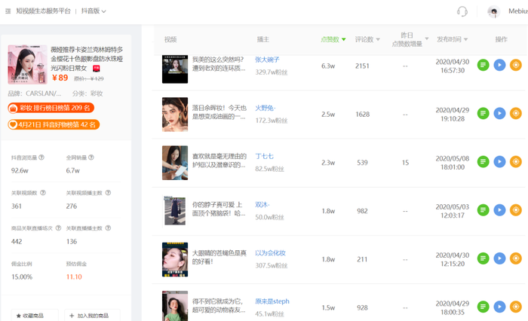The width and height of the screenshot is (528, 321).
Task: Open green details icon for 以为会化妆 row
Action: [483, 258]
